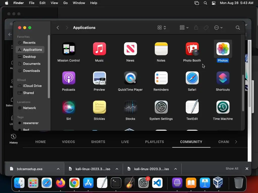The width and height of the screenshot is (258, 193).
Task: Open Visual Studio Code from the Dock
Action: pyautogui.click(x=157, y=183)
